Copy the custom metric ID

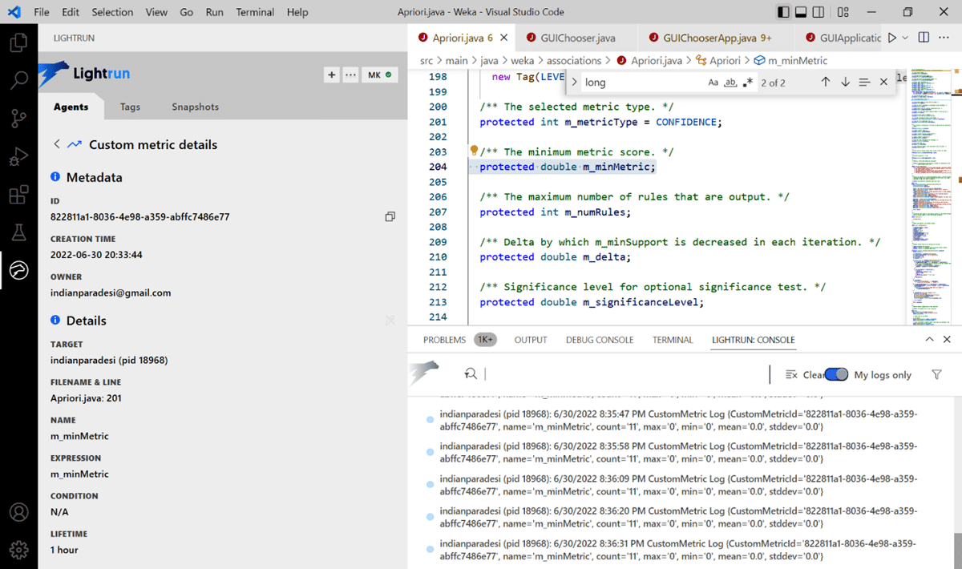tap(390, 217)
